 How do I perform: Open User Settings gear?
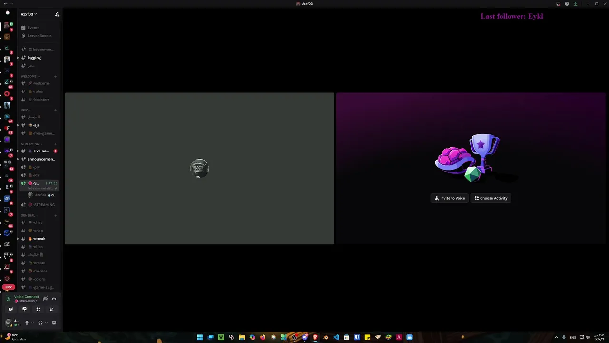click(x=54, y=323)
